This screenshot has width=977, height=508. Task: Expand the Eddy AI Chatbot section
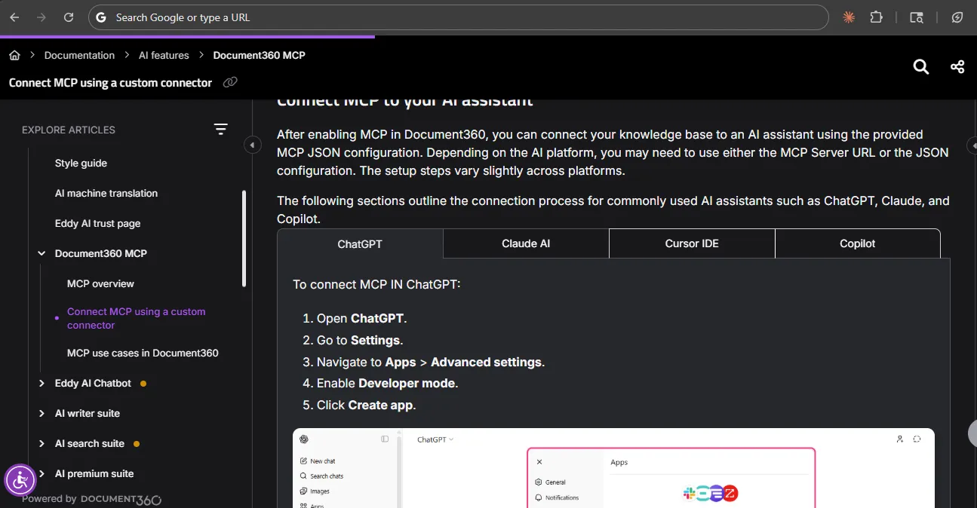[41, 383]
